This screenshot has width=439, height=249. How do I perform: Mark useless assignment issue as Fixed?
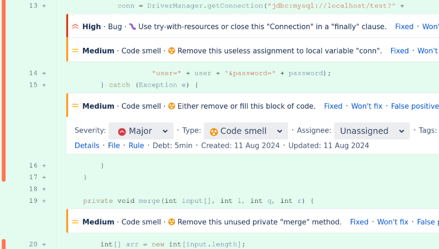pos(399,51)
